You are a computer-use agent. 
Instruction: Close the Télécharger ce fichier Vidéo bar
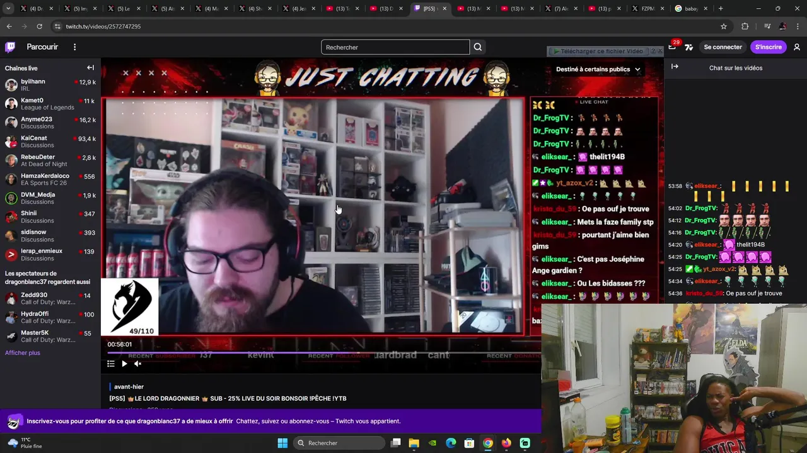pyautogui.click(x=660, y=51)
